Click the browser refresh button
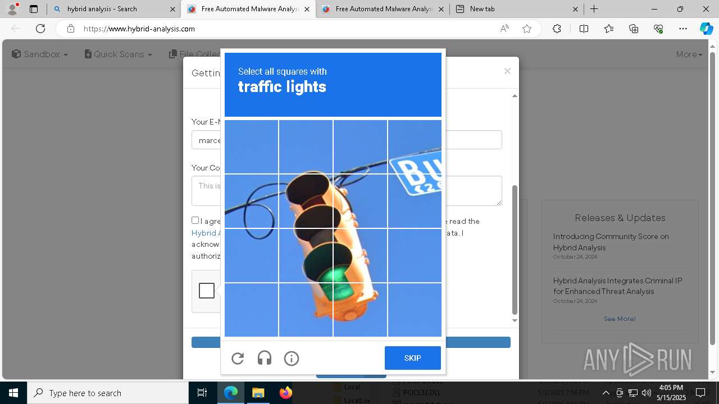This screenshot has height=404, width=719. 40,29
